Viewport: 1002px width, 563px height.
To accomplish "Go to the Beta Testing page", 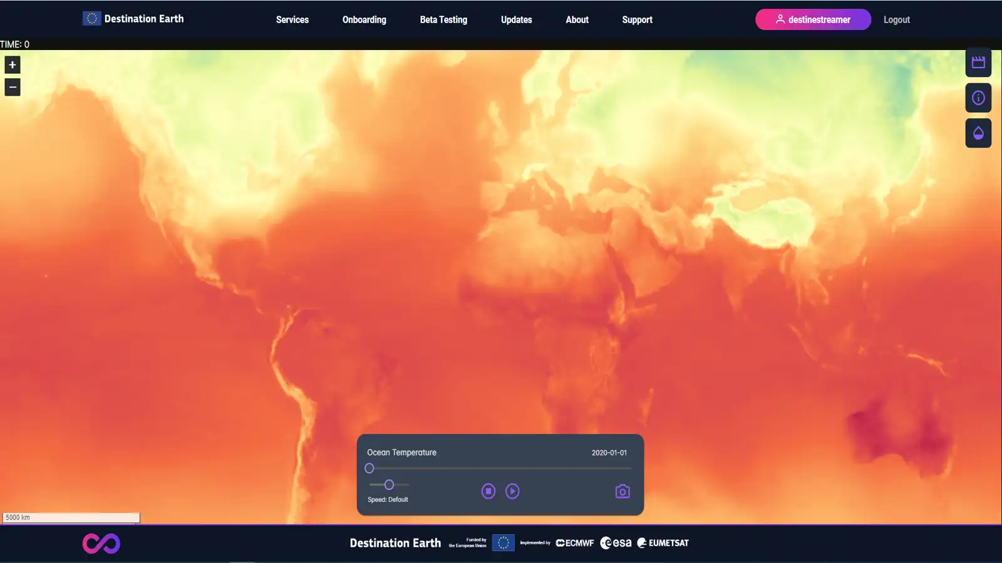I will tap(443, 20).
